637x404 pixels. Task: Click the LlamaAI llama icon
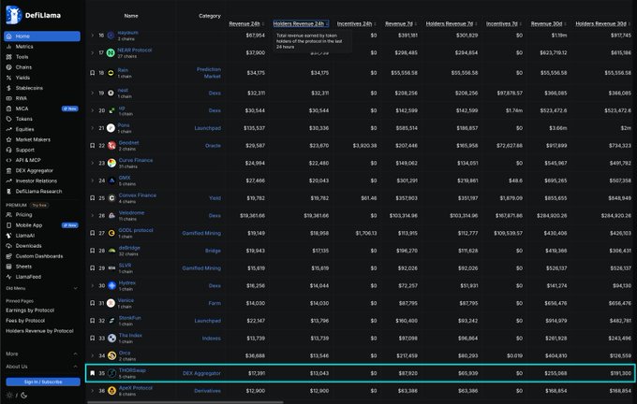[9, 236]
